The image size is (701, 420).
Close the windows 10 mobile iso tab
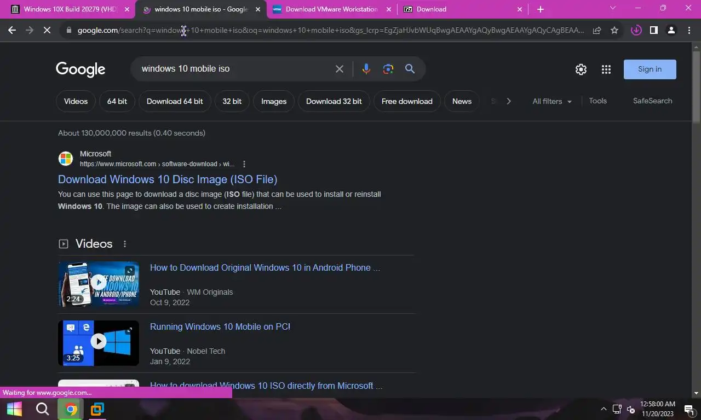pos(258,9)
